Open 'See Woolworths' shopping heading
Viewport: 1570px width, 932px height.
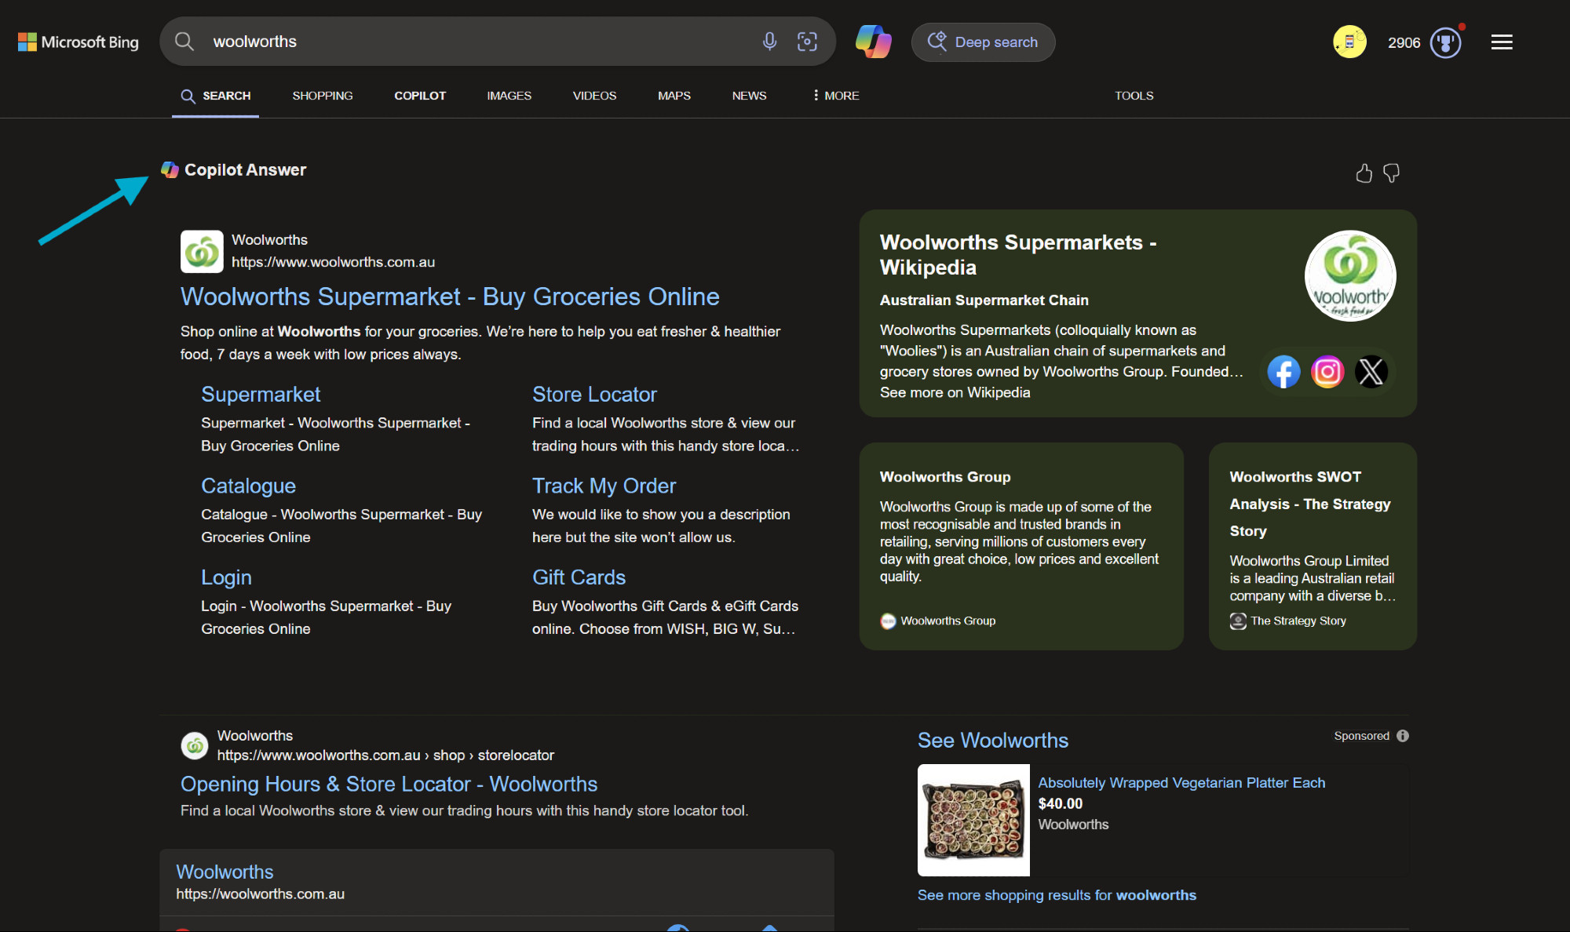[x=993, y=741]
